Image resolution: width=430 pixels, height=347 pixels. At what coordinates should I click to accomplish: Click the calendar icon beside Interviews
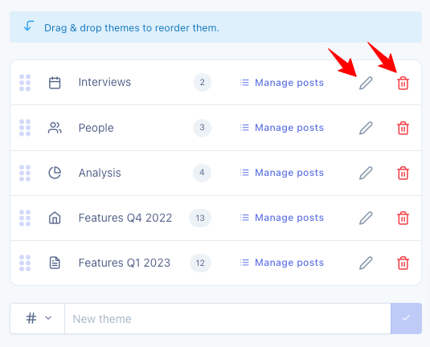point(55,83)
